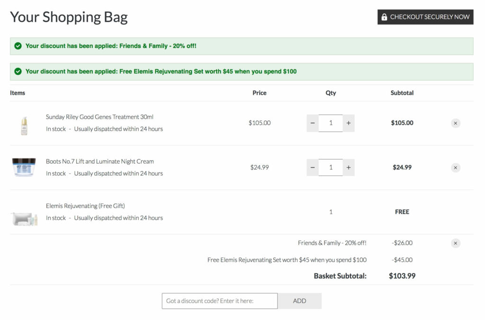Image resolution: width=485 pixels, height=320 pixels.
Task: Remove Boots No.7 Night Cream from bag
Action: click(455, 168)
